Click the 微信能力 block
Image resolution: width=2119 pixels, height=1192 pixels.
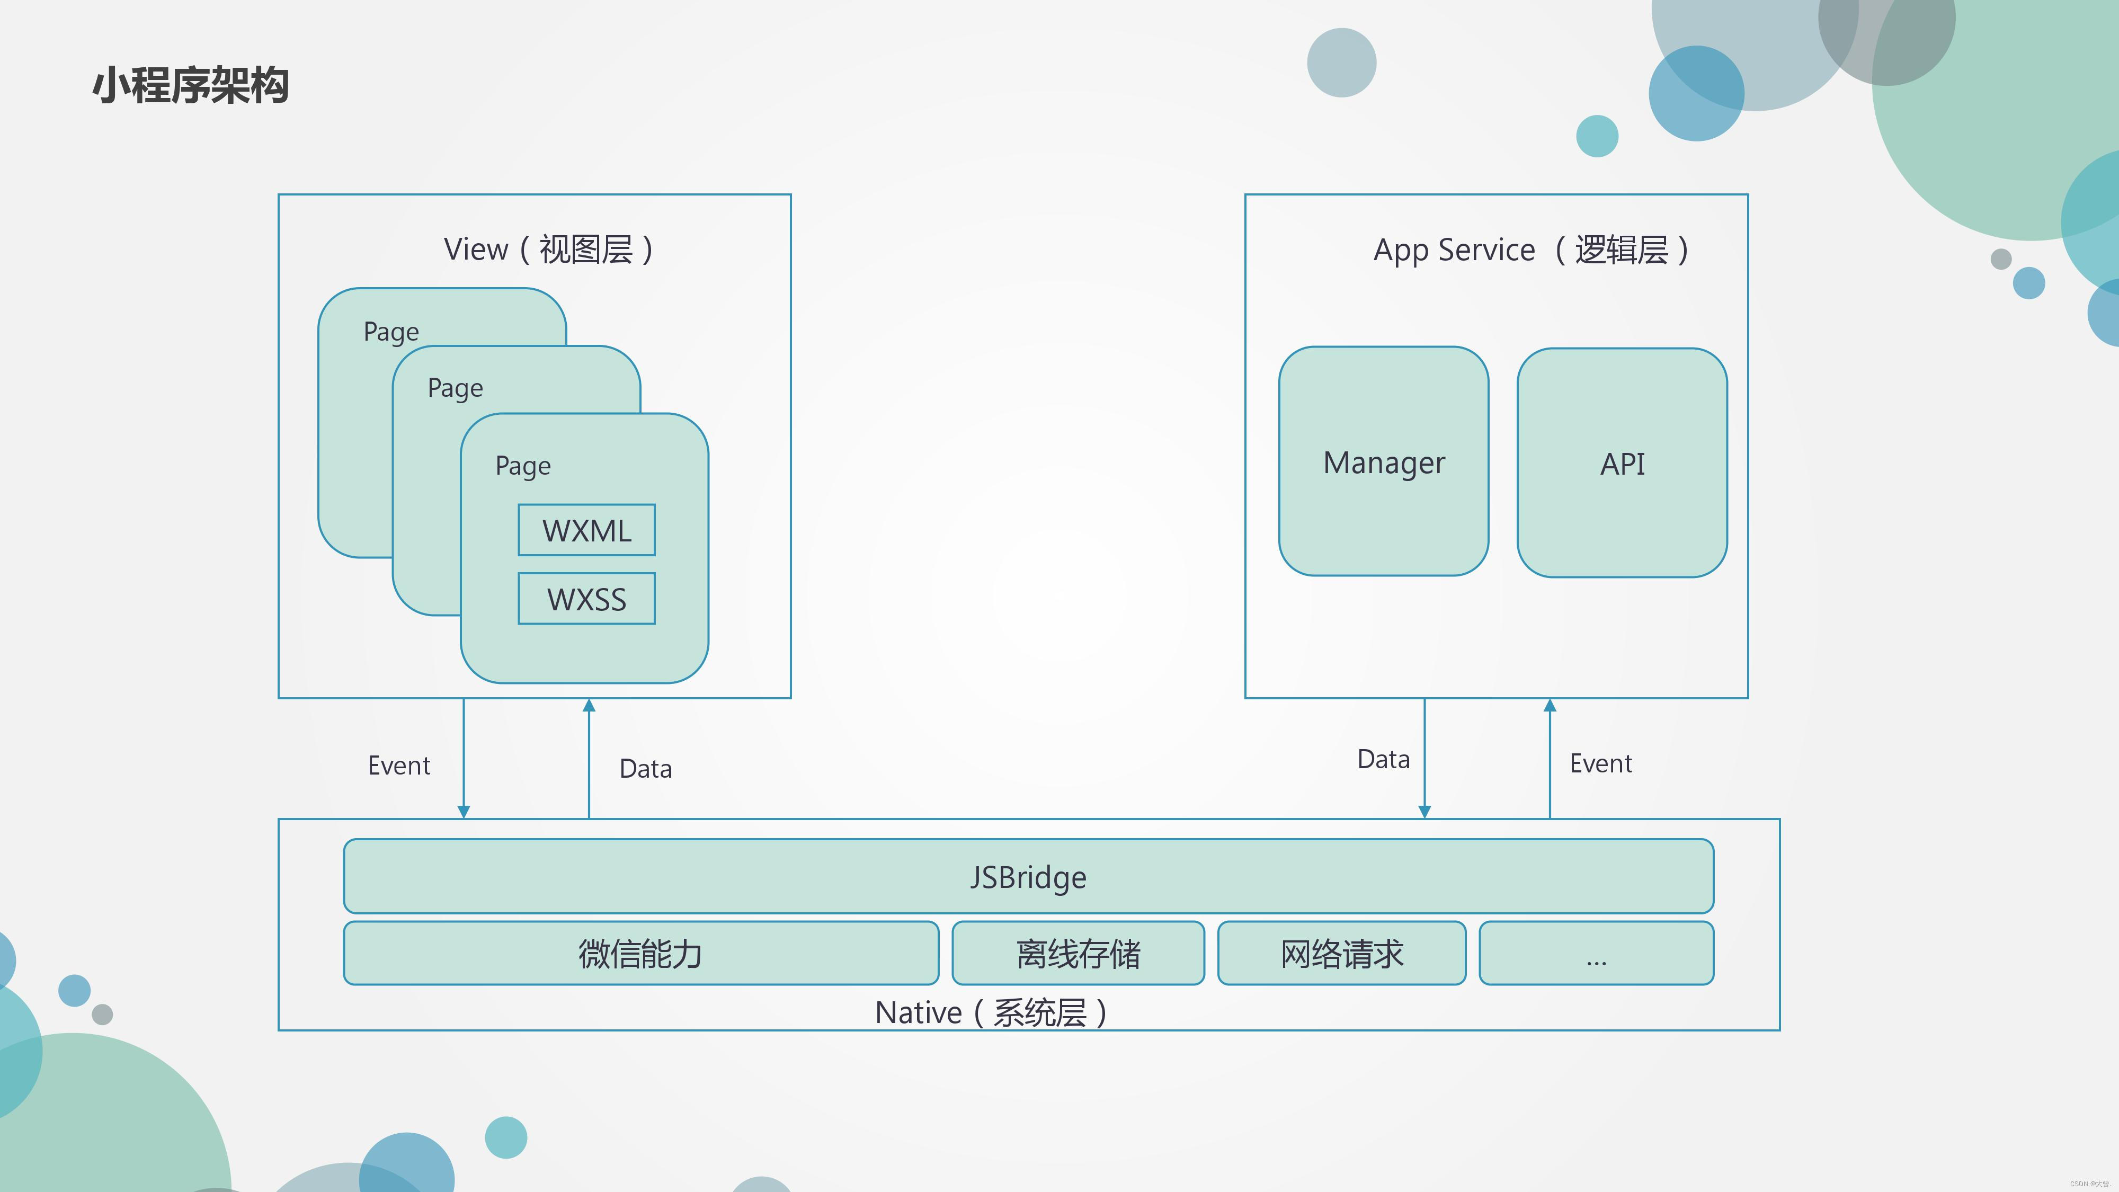click(x=641, y=954)
